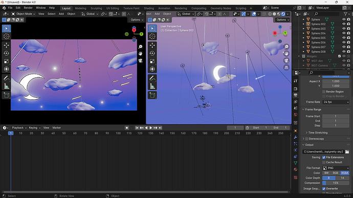Click the Compression 15% slider
Screen dimensions: 353x198
pyautogui.click(x=336, y=183)
